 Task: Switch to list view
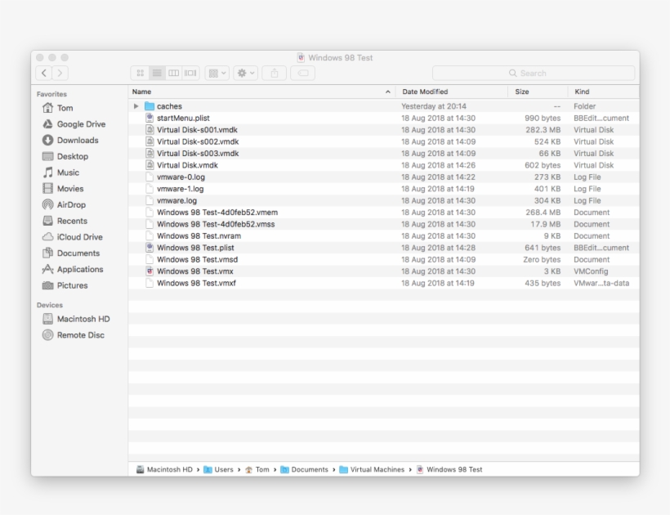pos(157,73)
